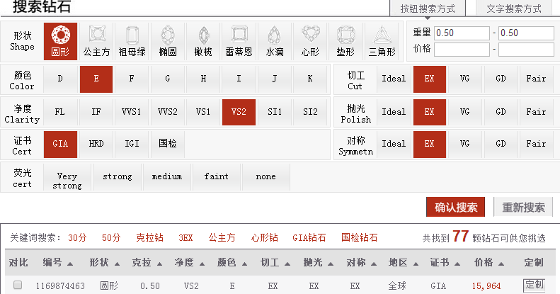Choose the cushion (垫形) shape

[x=345, y=40]
